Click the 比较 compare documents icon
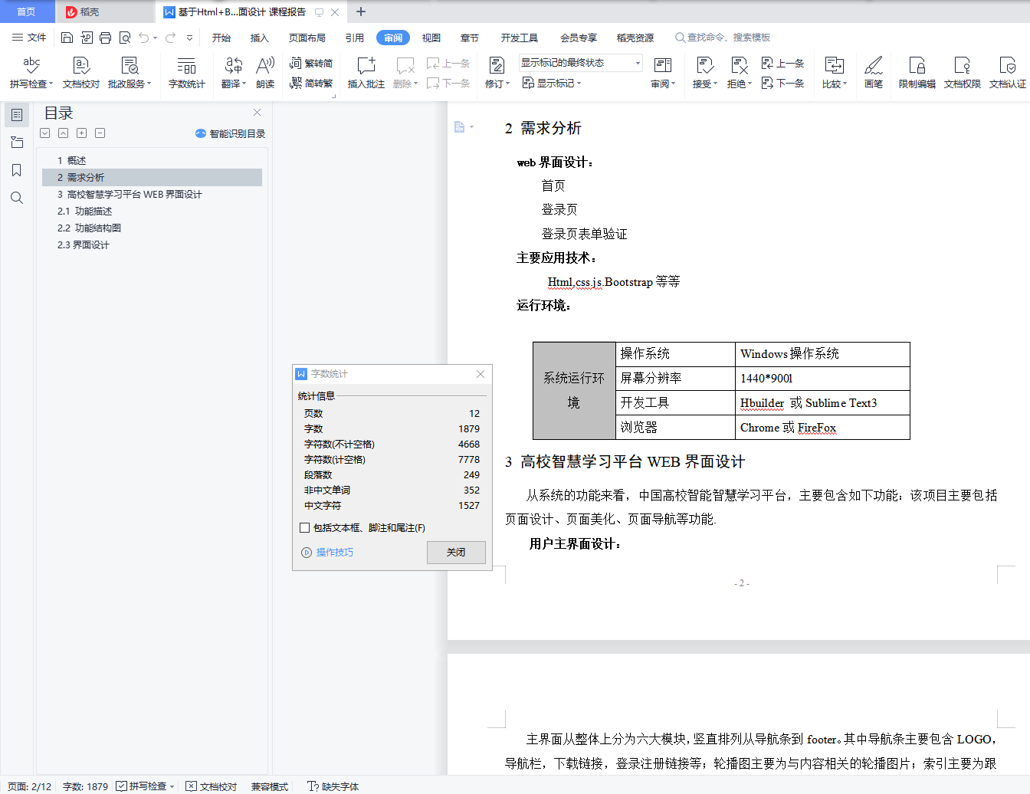This screenshot has width=1030, height=794. [x=834, y=66]
